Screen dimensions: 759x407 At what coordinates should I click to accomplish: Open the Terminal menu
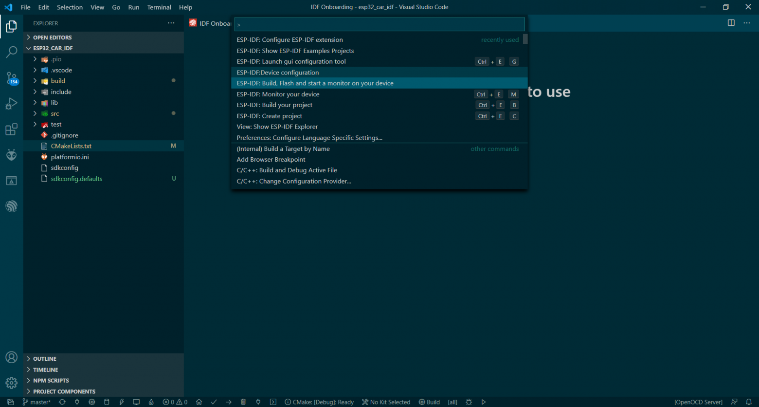tap(159, 7)
